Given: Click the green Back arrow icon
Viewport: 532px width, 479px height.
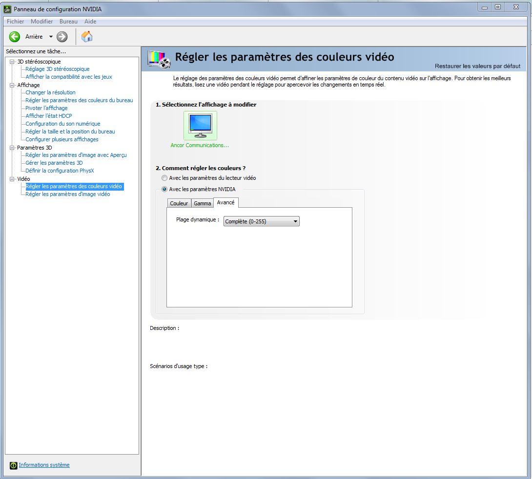Looking at the screenshot, I should point(15,37).
